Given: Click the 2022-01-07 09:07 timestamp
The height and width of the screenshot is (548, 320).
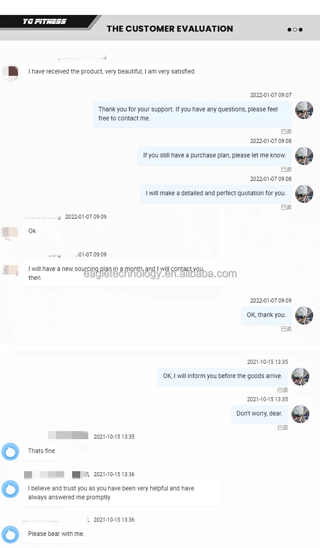Looking at the screenshot, I should (x=271, y=95).
